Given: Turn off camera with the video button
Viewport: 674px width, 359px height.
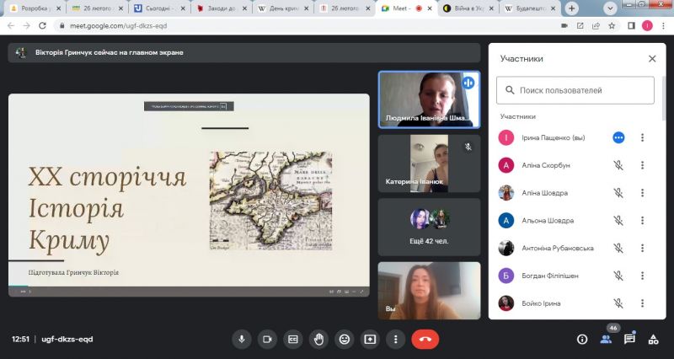Looking at the screenshot, I should pyautogui.click(x=267, y=340).
